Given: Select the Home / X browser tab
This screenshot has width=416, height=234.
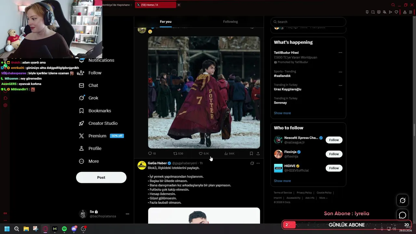Looking at the screenshot, I should (155, 5).
